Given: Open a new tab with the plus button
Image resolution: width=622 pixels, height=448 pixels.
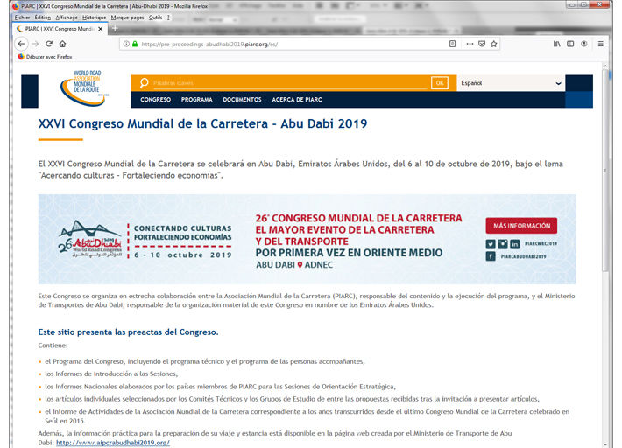Looking at the screenshot, I should [x=115, y=28].
